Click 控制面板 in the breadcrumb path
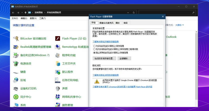Viewport: 209px width, 111px height. click(x=39, y=12)
